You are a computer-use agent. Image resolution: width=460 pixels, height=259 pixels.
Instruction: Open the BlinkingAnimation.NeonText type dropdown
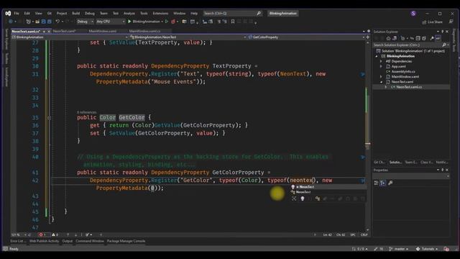188,37
